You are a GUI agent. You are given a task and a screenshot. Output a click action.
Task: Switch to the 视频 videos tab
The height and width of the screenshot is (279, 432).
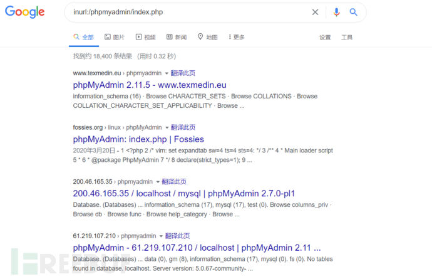tap(146, 37)
